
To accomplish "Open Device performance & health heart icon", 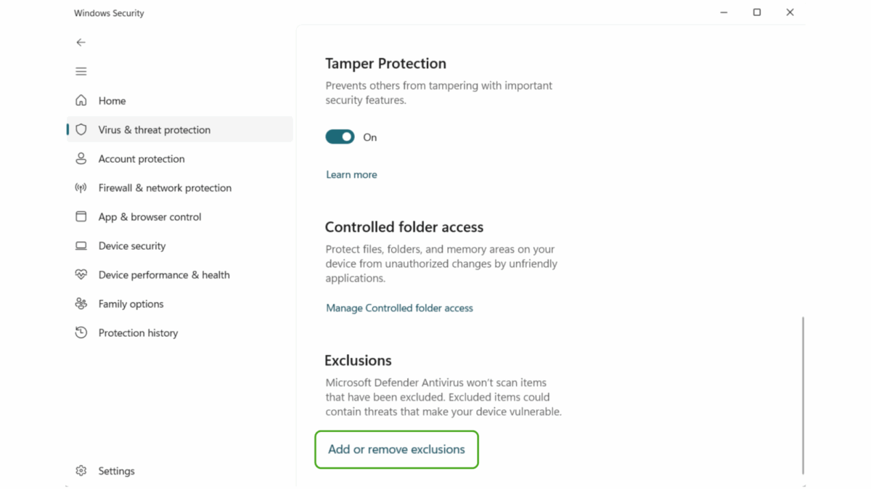I will [81, 274].
